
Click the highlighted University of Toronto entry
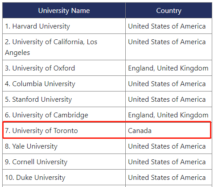(64, 130)
